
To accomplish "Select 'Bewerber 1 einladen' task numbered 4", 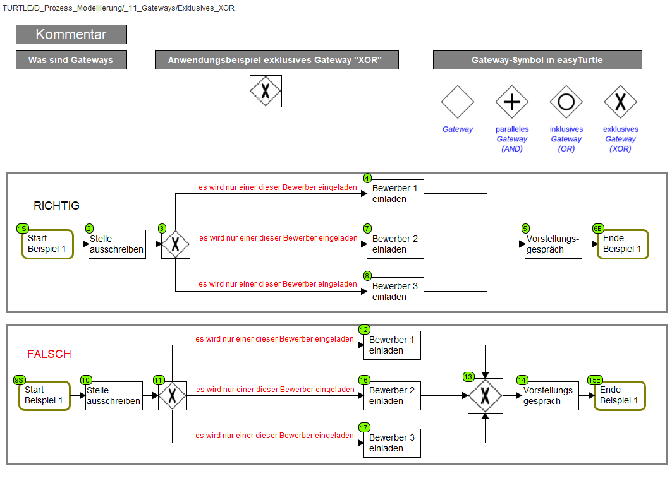I will pyautogui.click(x=395, y=193).
